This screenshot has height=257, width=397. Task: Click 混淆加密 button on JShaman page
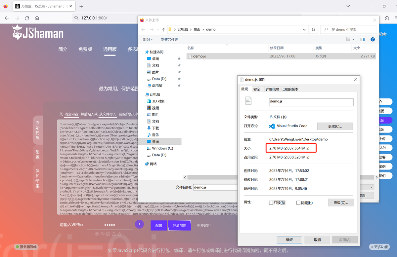pyautogui.click(x=179, y=225)
